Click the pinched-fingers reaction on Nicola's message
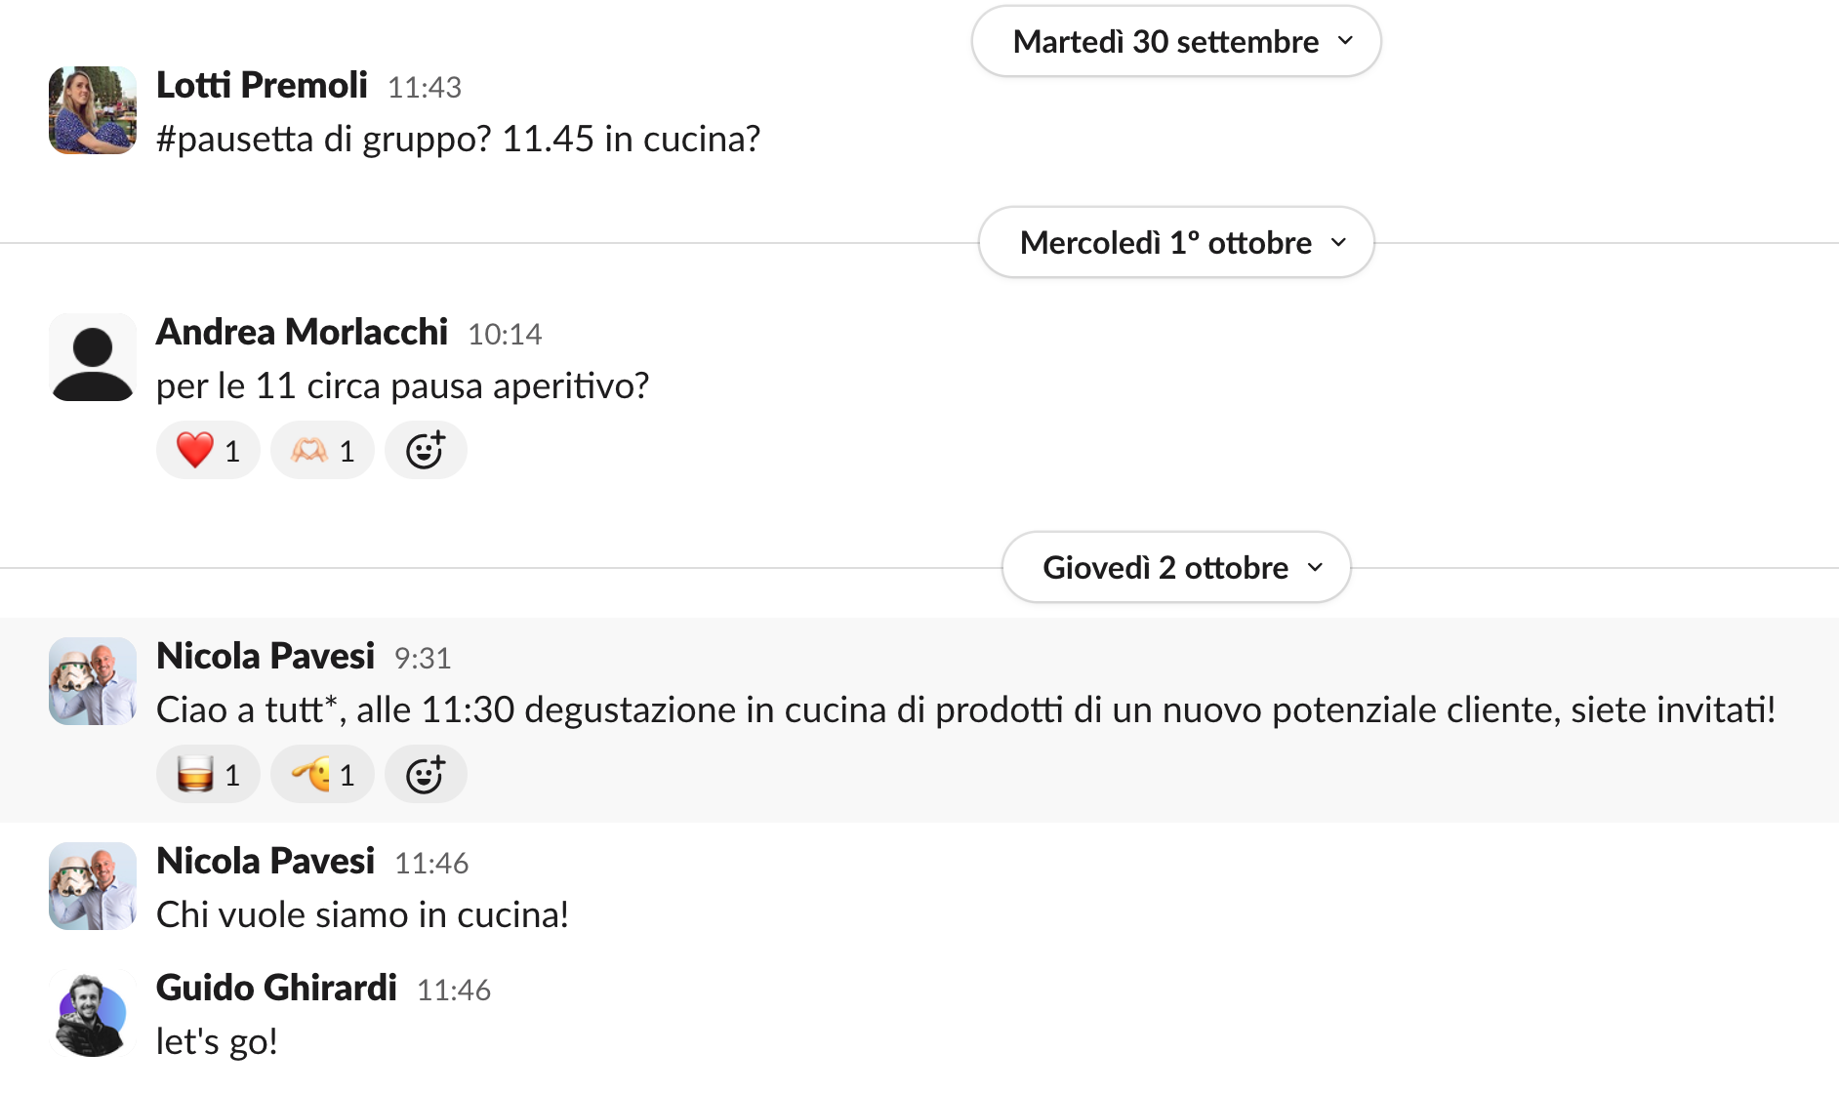1839x1093 pixels. [321, 773]
